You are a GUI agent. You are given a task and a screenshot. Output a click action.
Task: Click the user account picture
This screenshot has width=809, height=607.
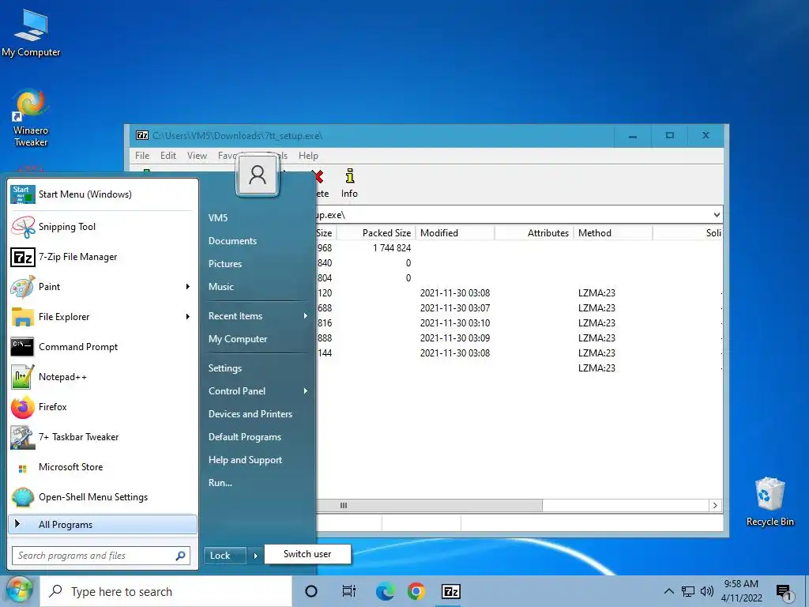[258, 175]
